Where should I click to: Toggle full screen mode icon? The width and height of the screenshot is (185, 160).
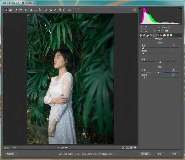[135, 10]
